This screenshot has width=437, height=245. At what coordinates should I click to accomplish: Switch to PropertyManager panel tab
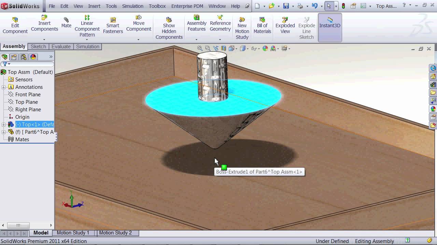point(14,57)
